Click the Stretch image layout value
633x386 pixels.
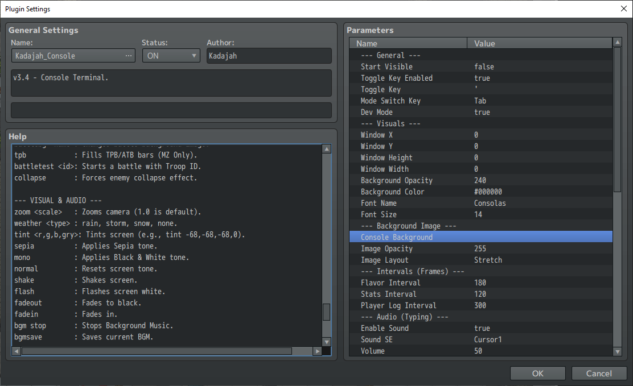488,260
